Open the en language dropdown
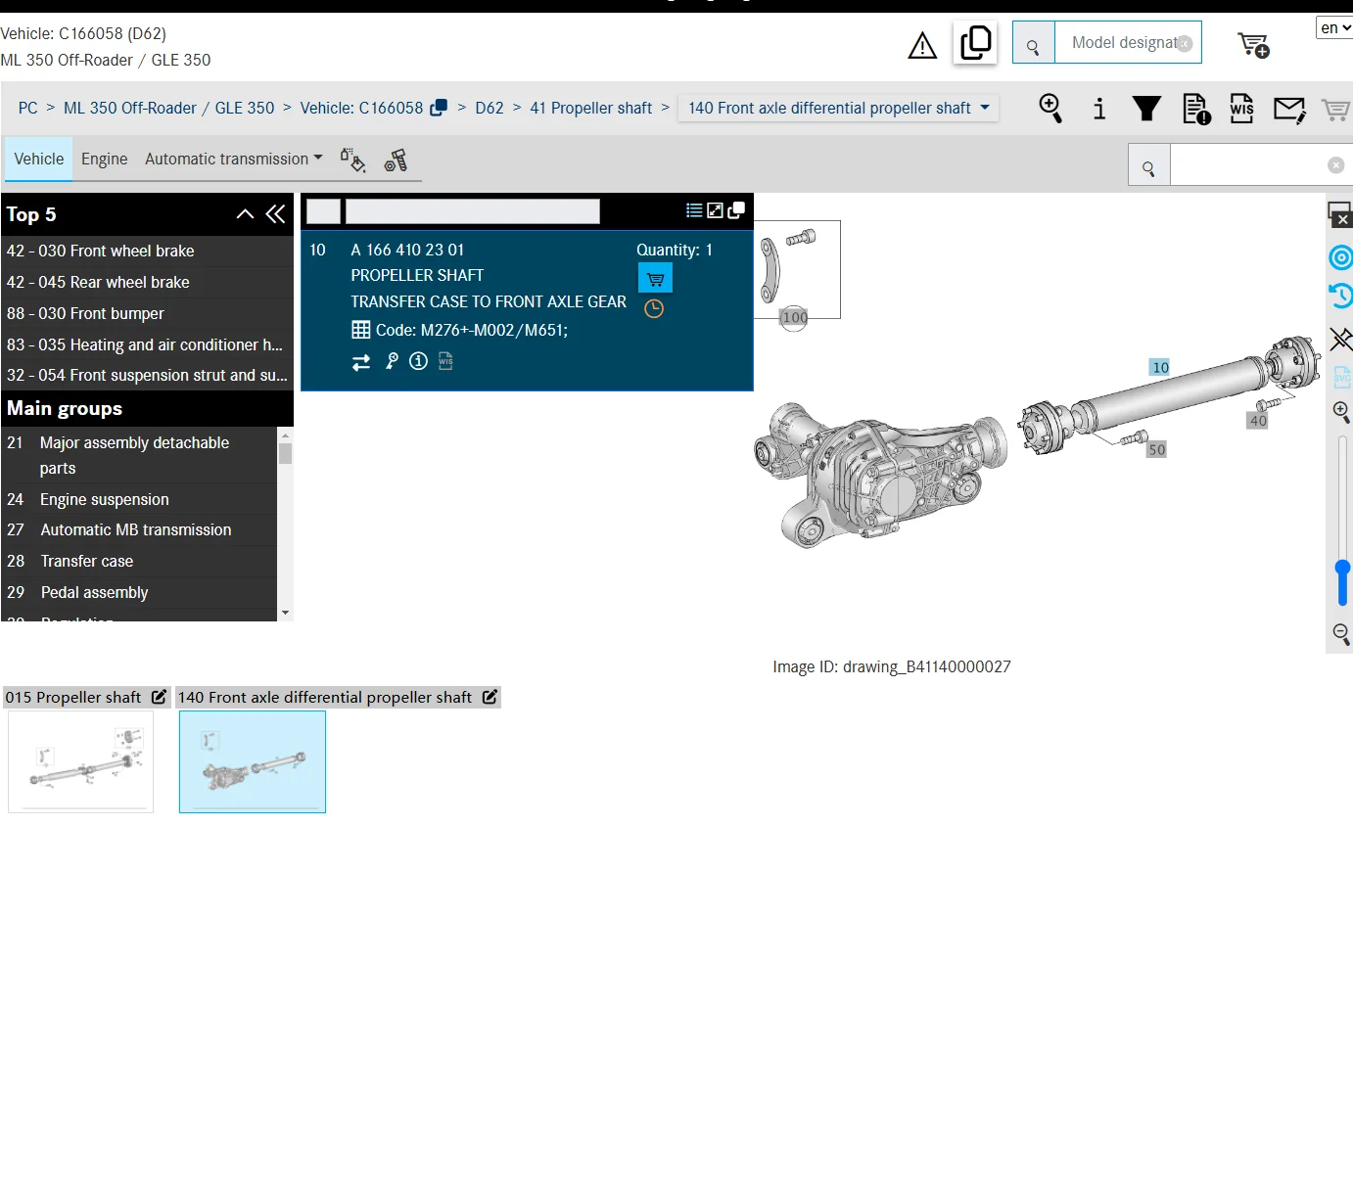This screenshot has width=1353, height=1191. coord(1334,27)
